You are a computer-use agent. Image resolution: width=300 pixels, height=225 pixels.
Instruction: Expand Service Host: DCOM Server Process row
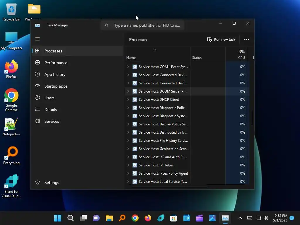click(128, 91)
